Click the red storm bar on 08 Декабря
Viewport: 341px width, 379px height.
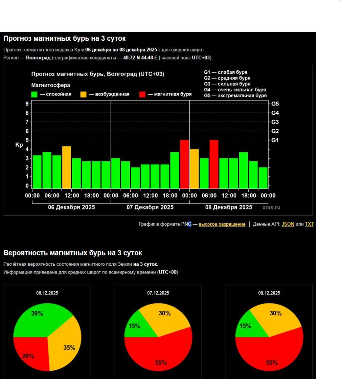click(x=214, y=164)
